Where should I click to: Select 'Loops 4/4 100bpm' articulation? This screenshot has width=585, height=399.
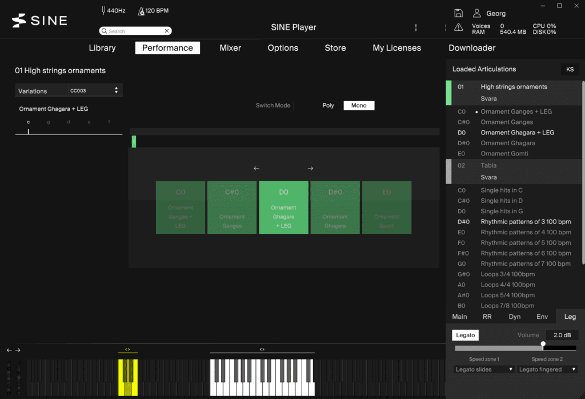coord(515,285)
